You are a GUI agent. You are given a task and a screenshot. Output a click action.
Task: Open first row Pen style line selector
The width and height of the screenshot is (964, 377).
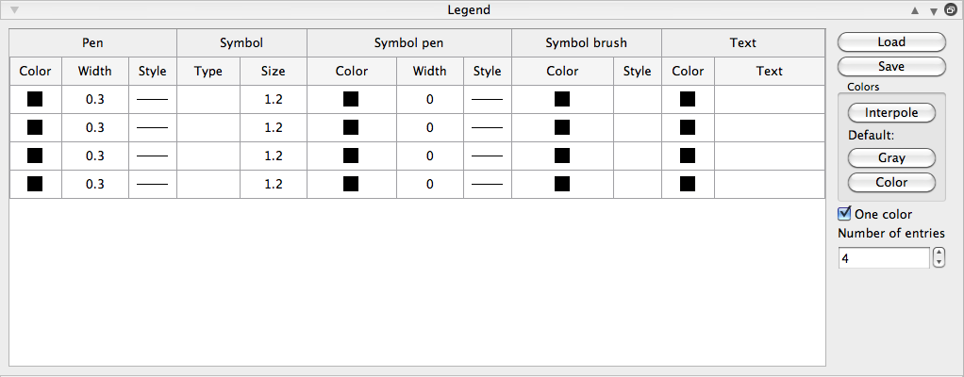click(x=152, y=98)
